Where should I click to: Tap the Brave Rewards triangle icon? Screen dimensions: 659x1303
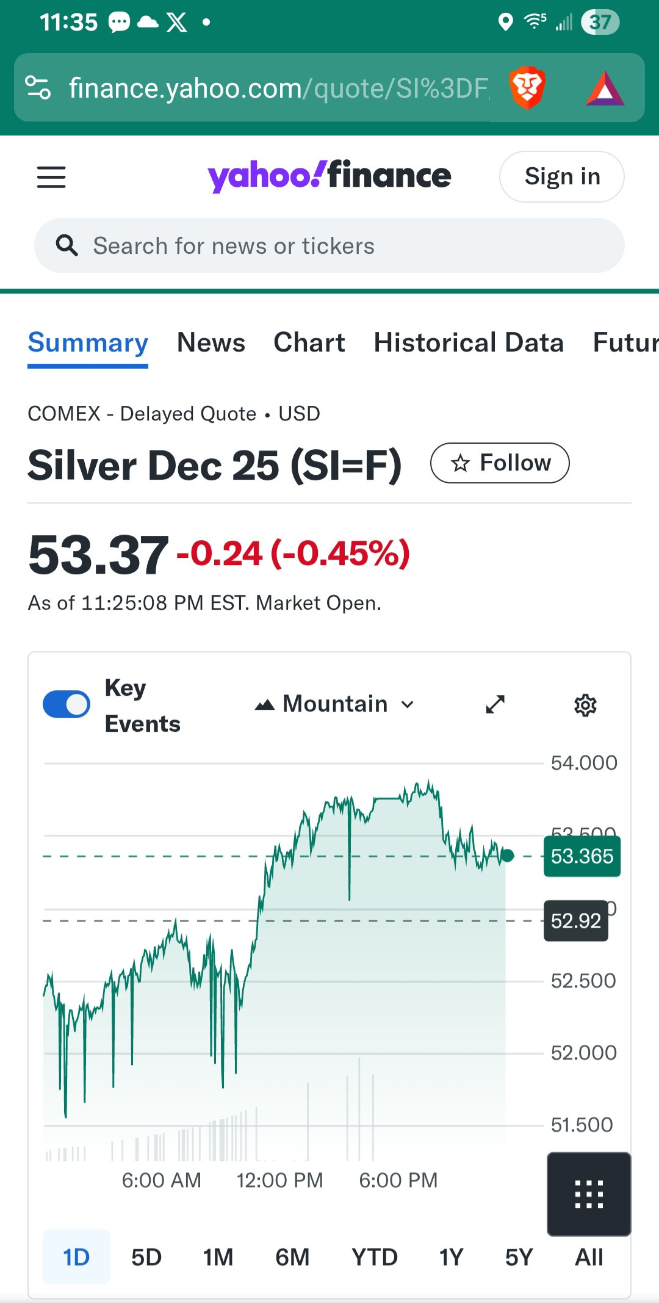click(604, 89)
